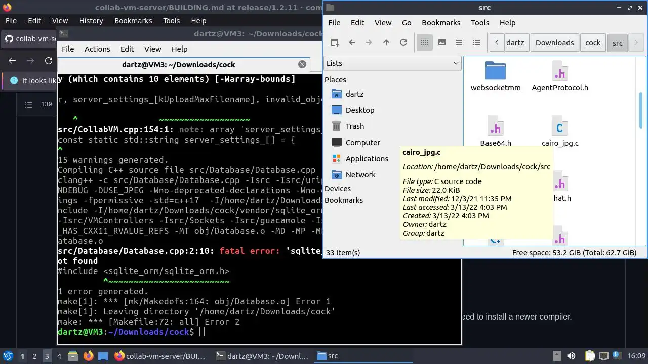
Task: Switch to workspace 1
Action: [22, 356]
